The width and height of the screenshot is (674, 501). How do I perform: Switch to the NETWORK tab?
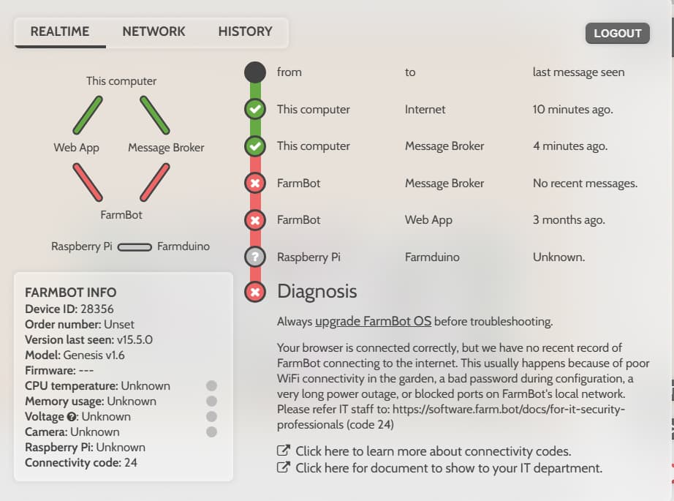[154, 32]
